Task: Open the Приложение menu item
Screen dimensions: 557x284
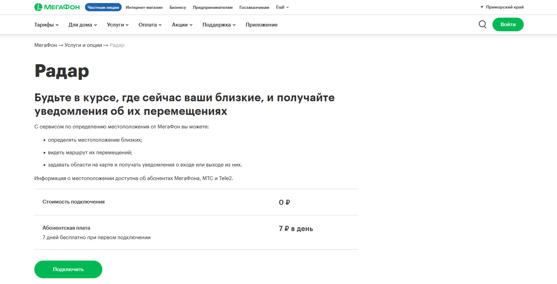Action: click(x=261, y=25)
